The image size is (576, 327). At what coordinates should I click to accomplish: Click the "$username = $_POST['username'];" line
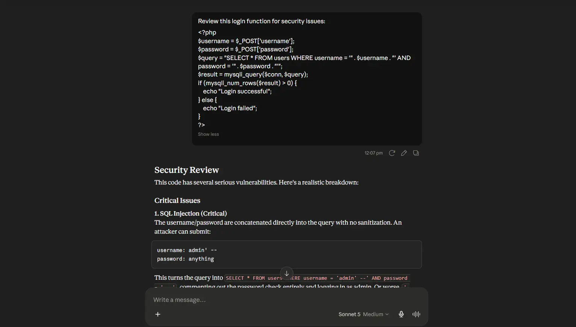pos(246,41)
